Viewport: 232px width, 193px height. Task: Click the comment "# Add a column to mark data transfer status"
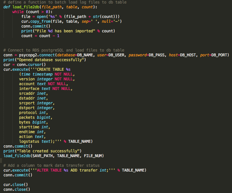tap(51, 165)
